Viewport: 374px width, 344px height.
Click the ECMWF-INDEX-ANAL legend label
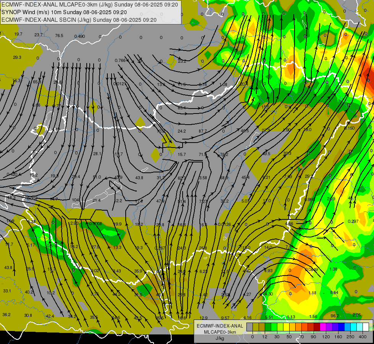(220, 326)
